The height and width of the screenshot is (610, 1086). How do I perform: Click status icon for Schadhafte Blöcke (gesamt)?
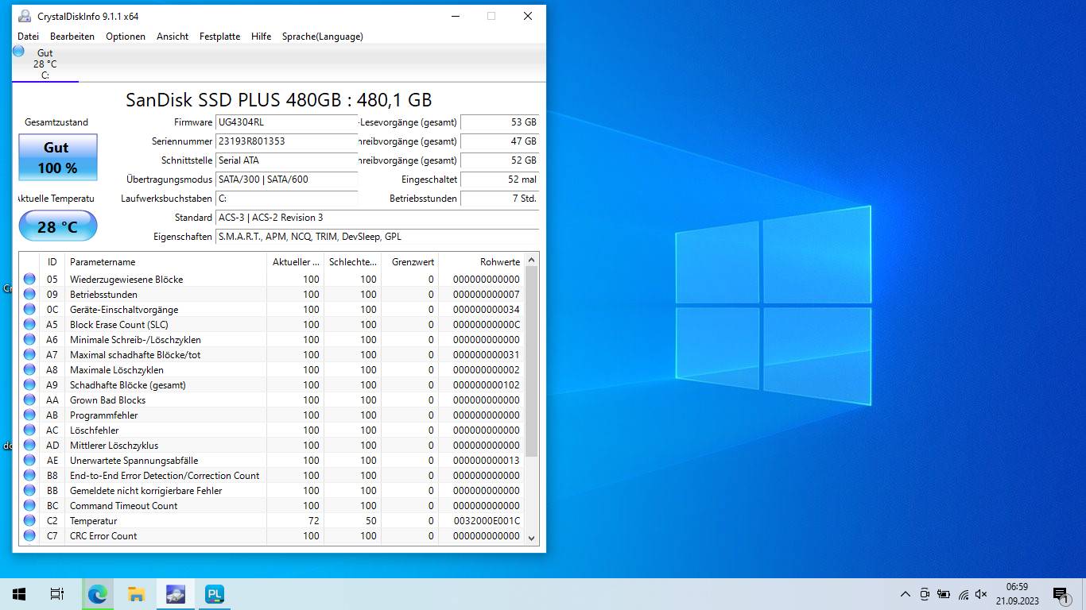point(29,384)
